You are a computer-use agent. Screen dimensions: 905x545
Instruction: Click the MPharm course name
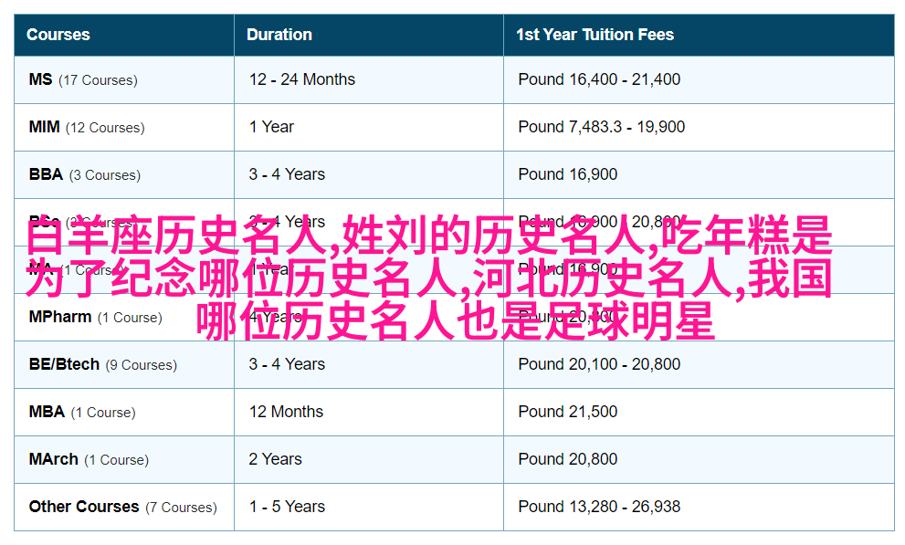pyautogui.click(x=60, y=317)
